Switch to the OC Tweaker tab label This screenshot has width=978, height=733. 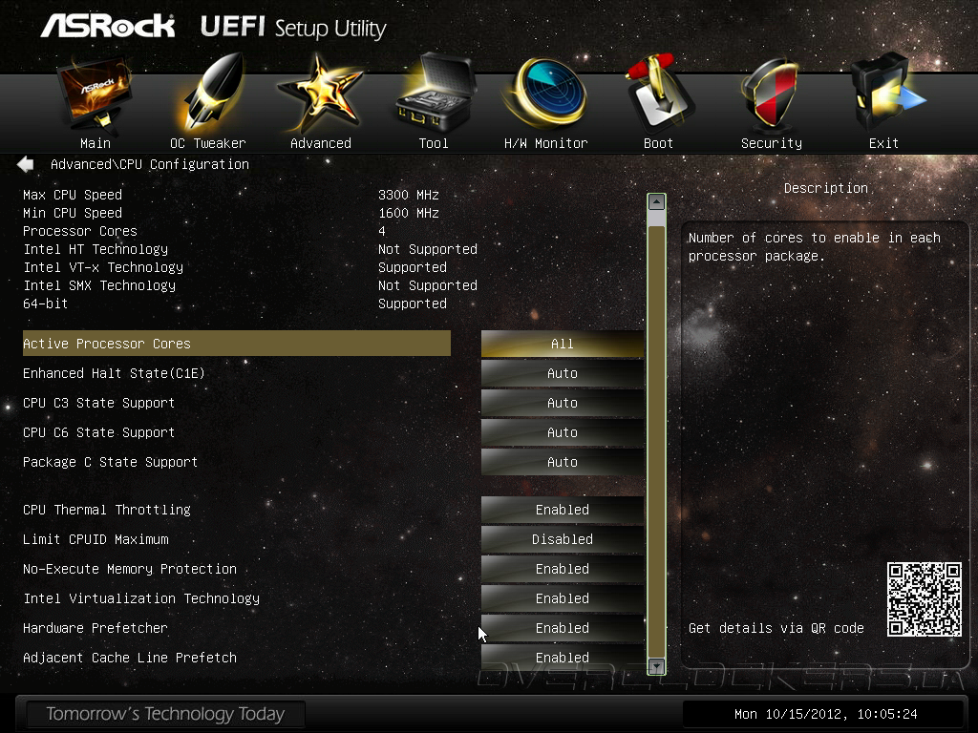(x=207, y=143)
